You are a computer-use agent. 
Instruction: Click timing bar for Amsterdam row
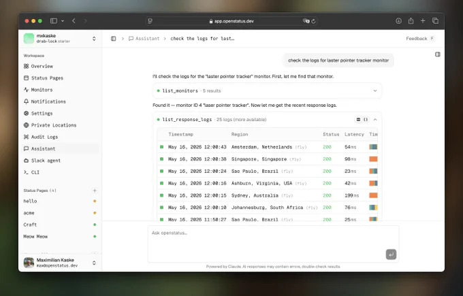(x=373, y=147)
